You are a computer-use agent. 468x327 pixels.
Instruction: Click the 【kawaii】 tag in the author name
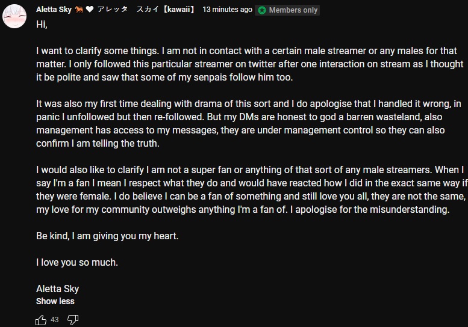point(179,10)
